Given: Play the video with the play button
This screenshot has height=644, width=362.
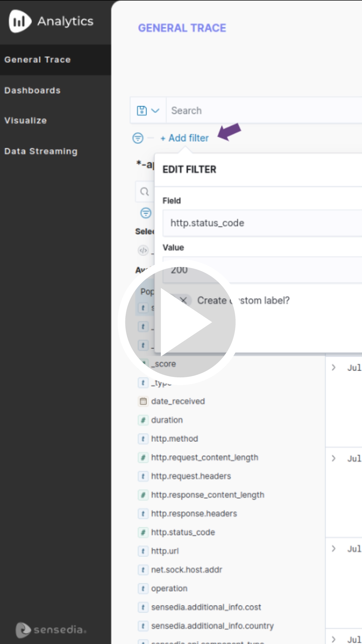Looking at the screenshot, I should click(x=180, y=322).
